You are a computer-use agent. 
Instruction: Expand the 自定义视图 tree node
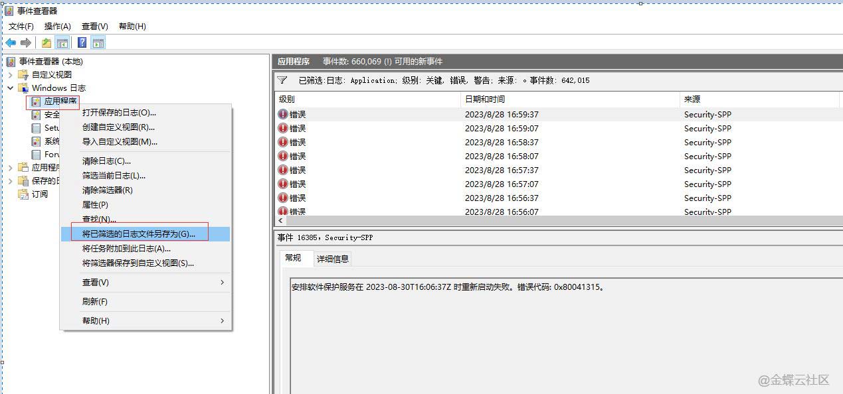[x=11, y=75]
